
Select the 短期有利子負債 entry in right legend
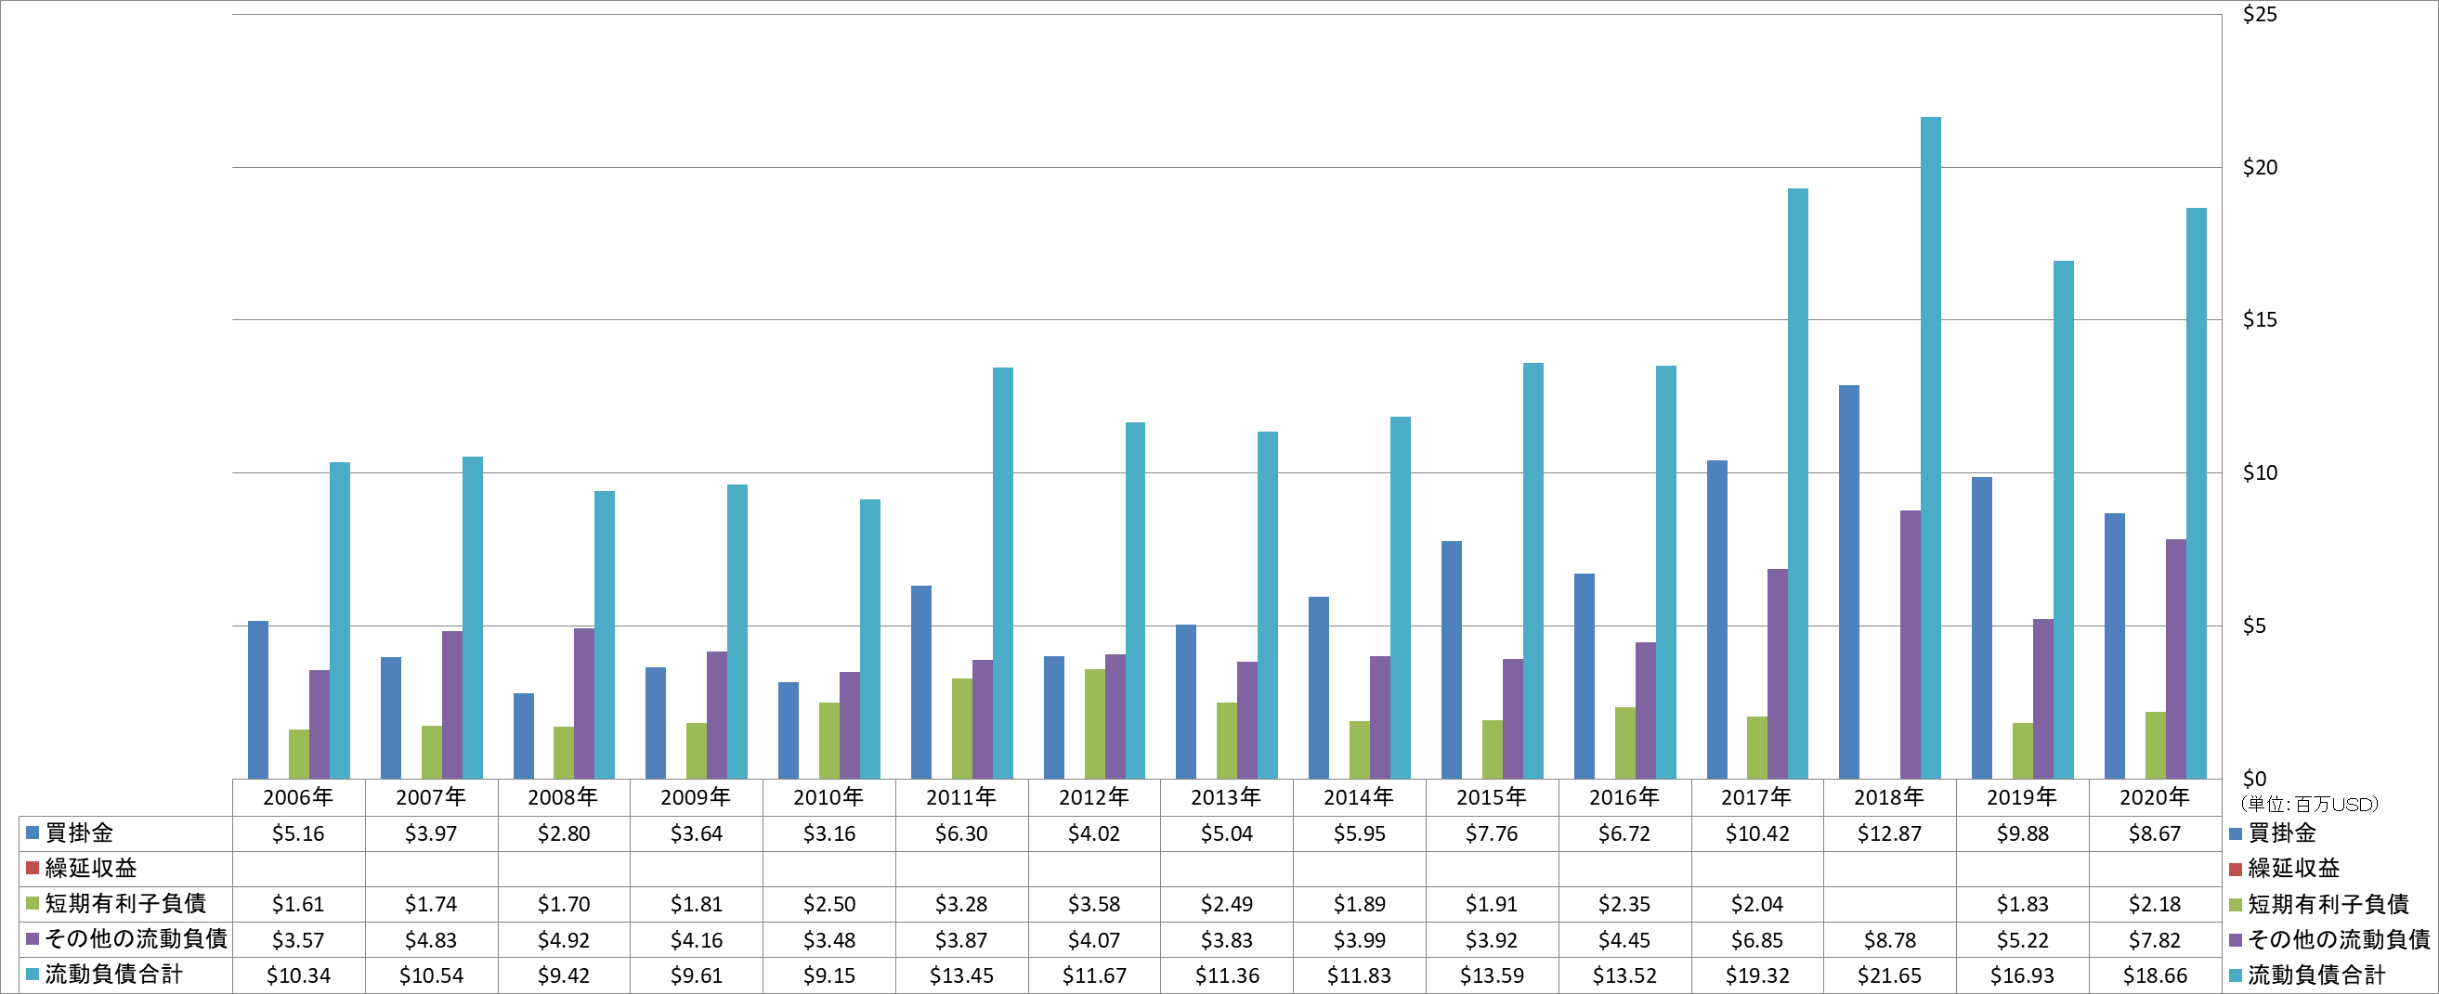2320,904
